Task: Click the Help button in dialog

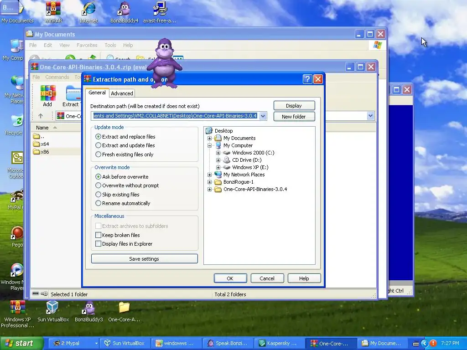Action: [304, 278]
